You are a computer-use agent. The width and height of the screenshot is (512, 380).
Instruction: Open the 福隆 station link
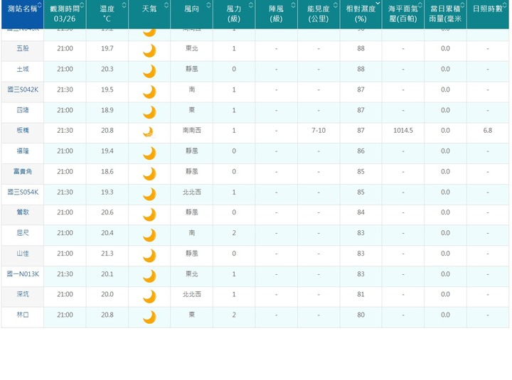click(23, 151)
